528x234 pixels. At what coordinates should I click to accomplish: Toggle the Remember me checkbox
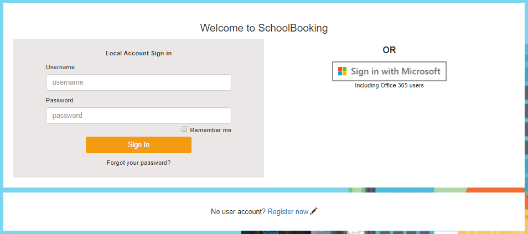point(184,129)
